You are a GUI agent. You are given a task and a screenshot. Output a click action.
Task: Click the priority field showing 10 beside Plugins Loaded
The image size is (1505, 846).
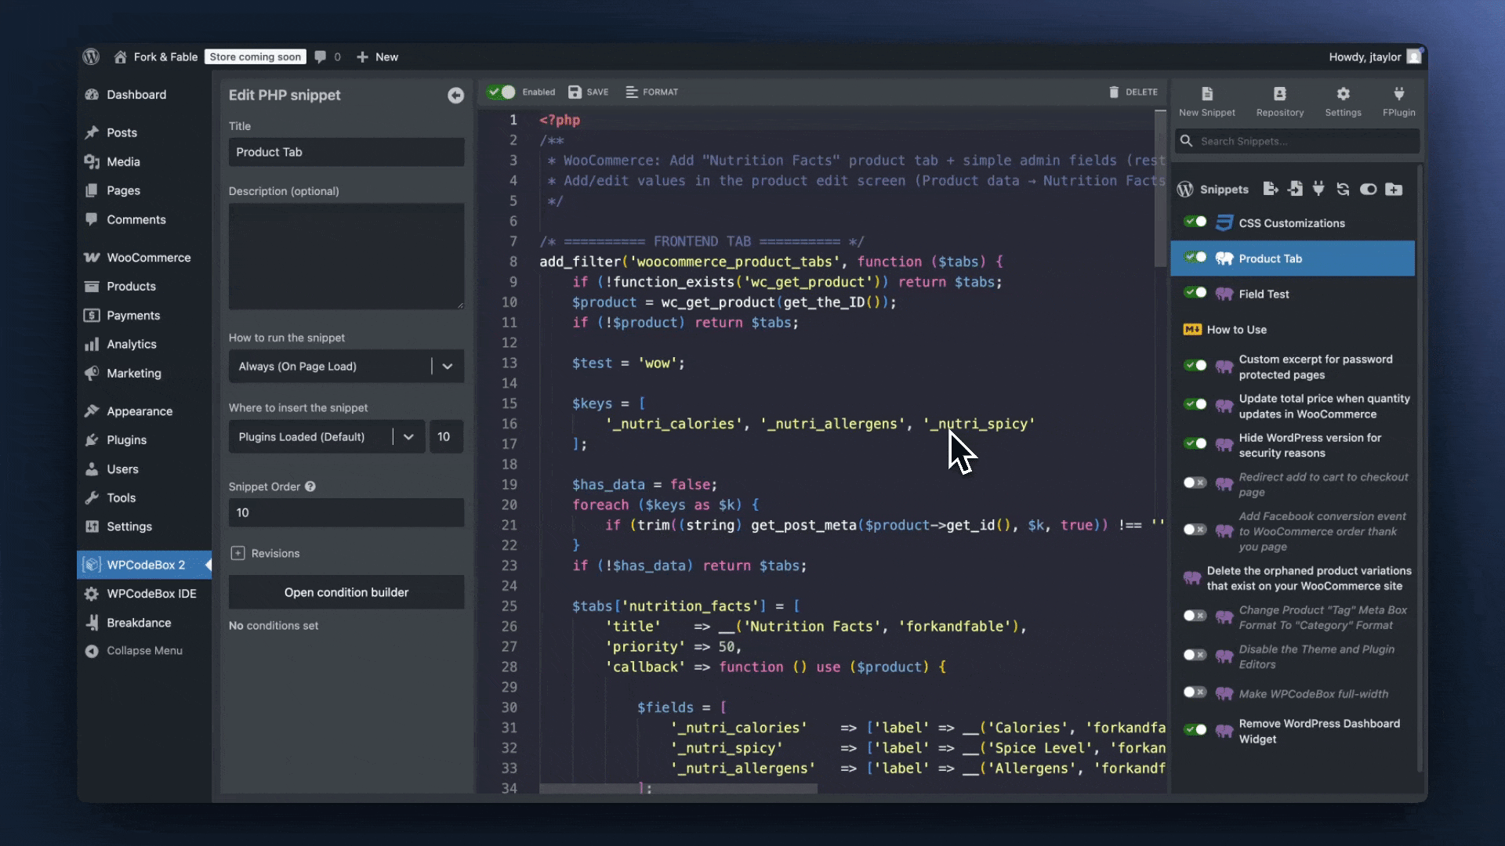[446, 437]
